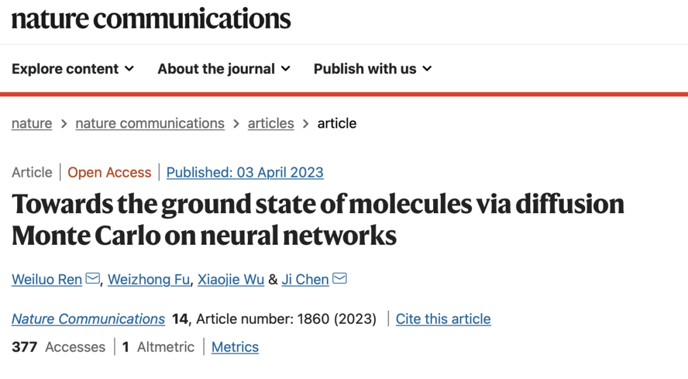Click the envelope icon beside Ji Chen
Image resolution: width=688 pixels, height=379 pixels.
click(340, 279)
